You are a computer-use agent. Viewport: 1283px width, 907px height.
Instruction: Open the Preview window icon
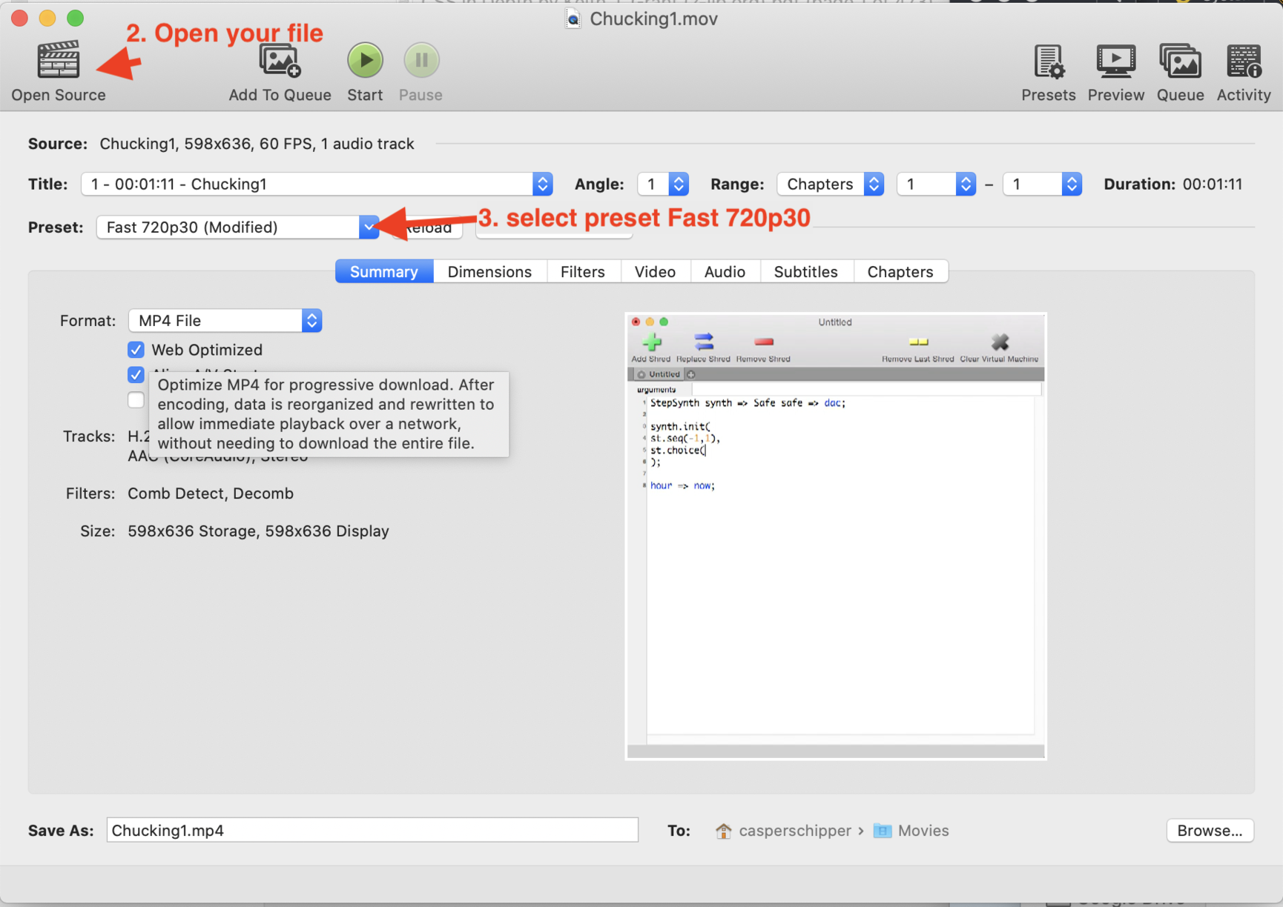click(1115, 62)
